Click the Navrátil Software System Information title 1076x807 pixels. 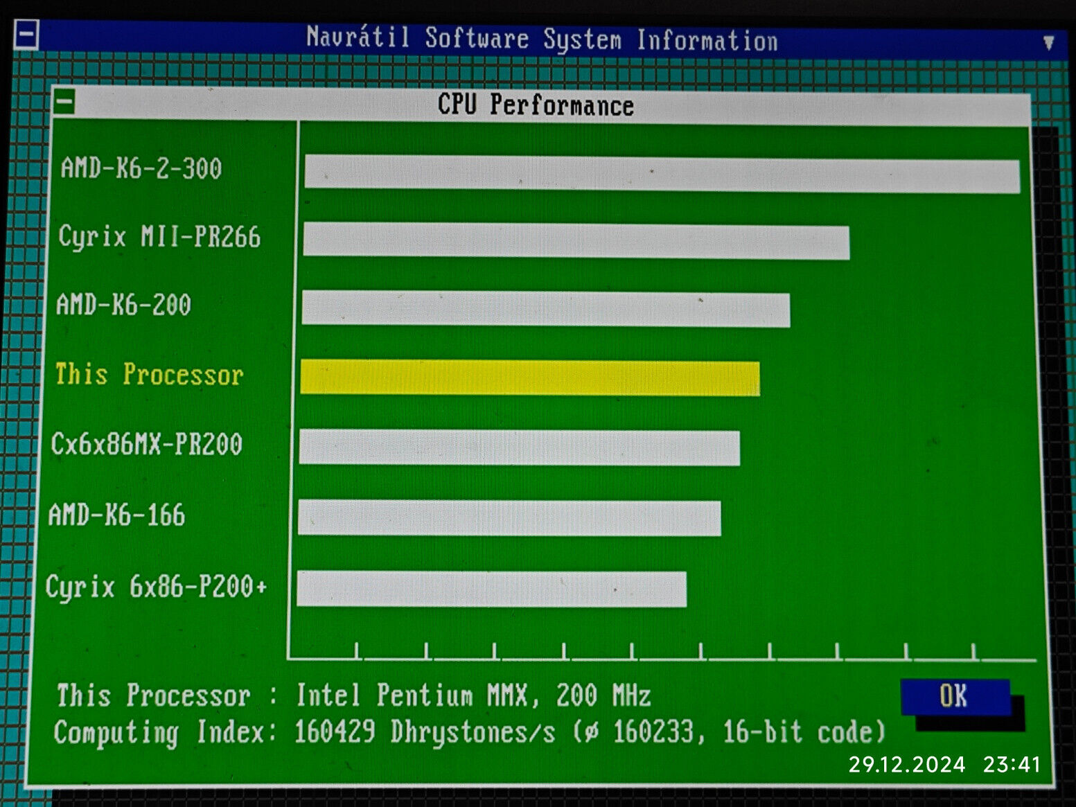coord(542,39)
